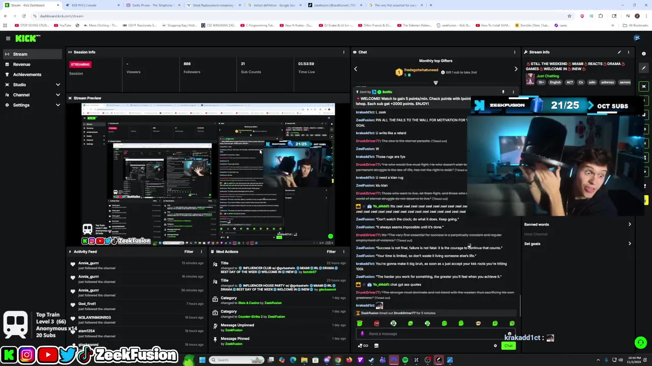Reload the page
Viewport: 652px width, 366px height.
23,16
